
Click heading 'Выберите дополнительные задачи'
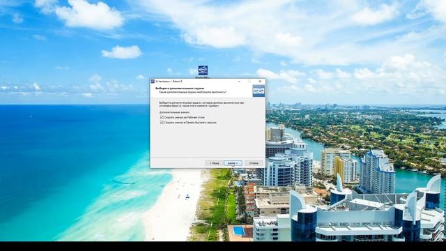coord(180,89)
